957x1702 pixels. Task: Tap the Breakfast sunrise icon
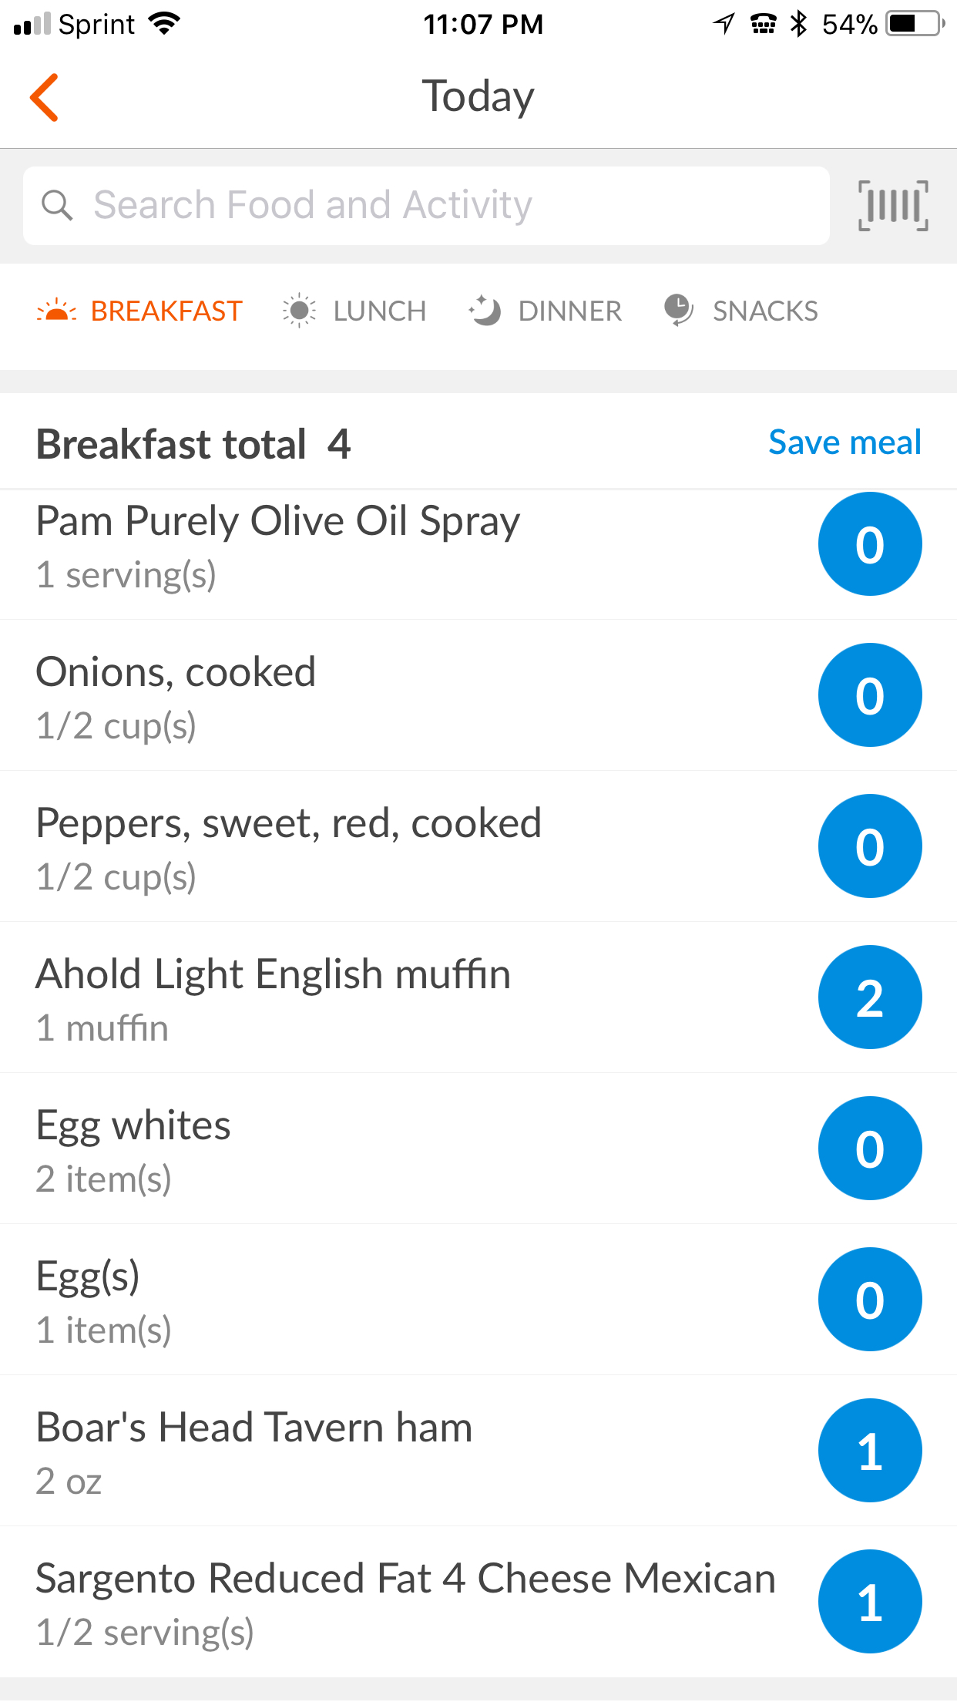(x=56, y=311)
